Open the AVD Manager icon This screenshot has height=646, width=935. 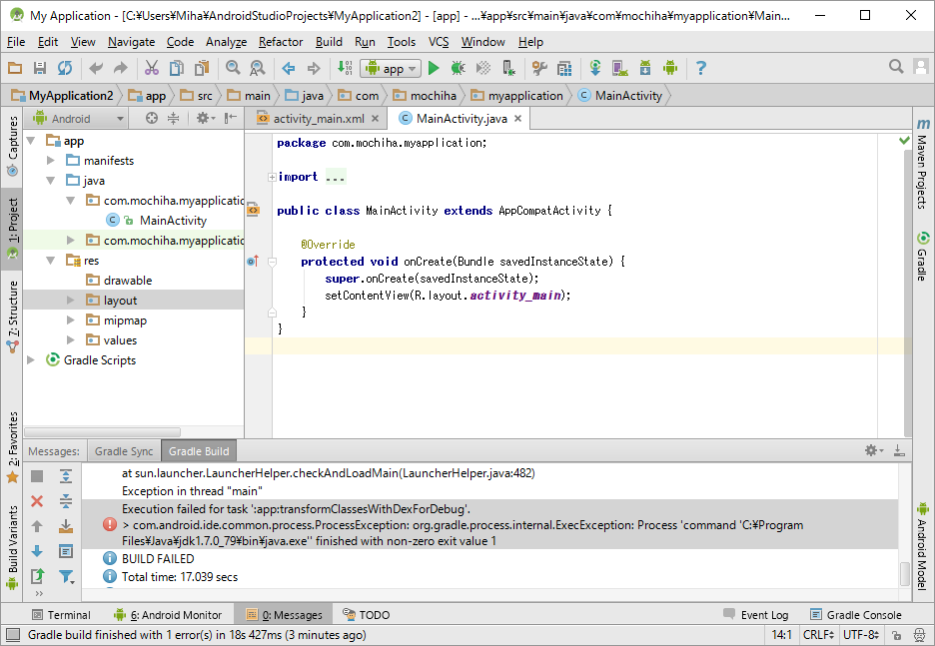619,68
